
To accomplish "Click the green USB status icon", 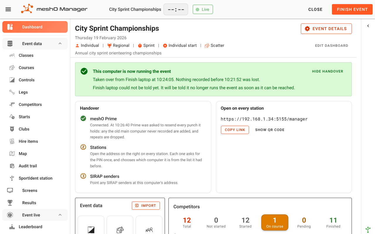I will click(x=368, y=230).
